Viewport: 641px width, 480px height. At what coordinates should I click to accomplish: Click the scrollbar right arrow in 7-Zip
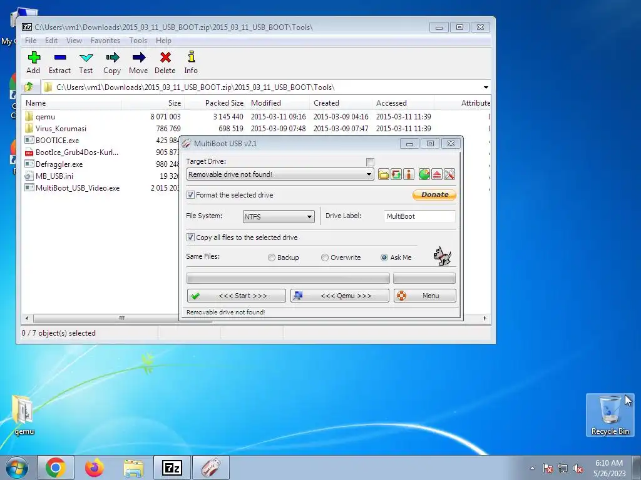point(485,318)
